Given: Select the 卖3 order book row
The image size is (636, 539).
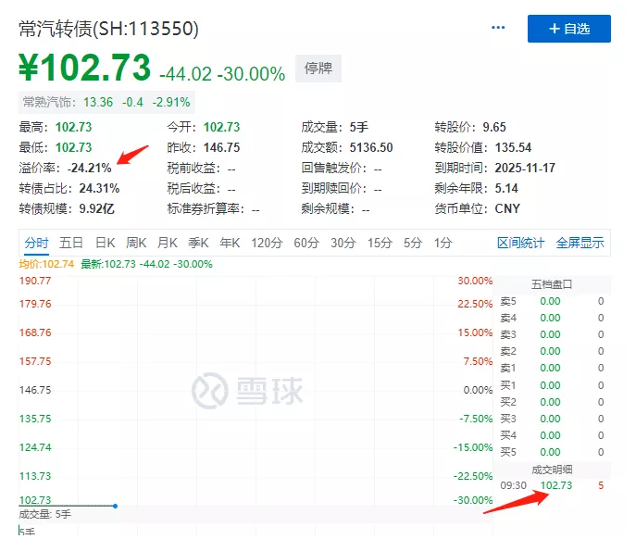Looking at the screenshot, I should [552, 334].
